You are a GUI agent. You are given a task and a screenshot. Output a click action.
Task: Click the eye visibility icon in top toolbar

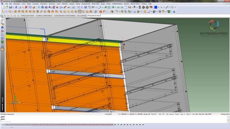pyautogui.click(x=151, y=7)
